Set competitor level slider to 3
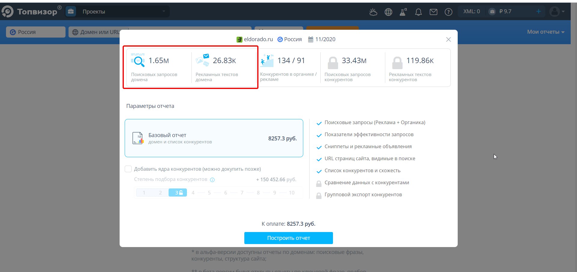 pos(178,193)
